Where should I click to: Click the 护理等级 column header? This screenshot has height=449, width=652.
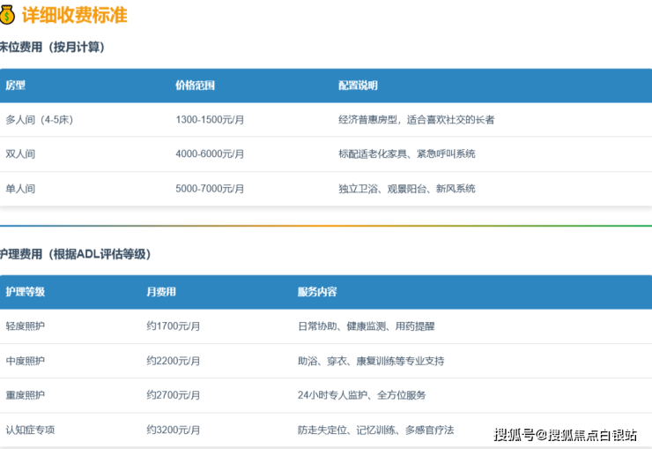[x=25, y=292]
